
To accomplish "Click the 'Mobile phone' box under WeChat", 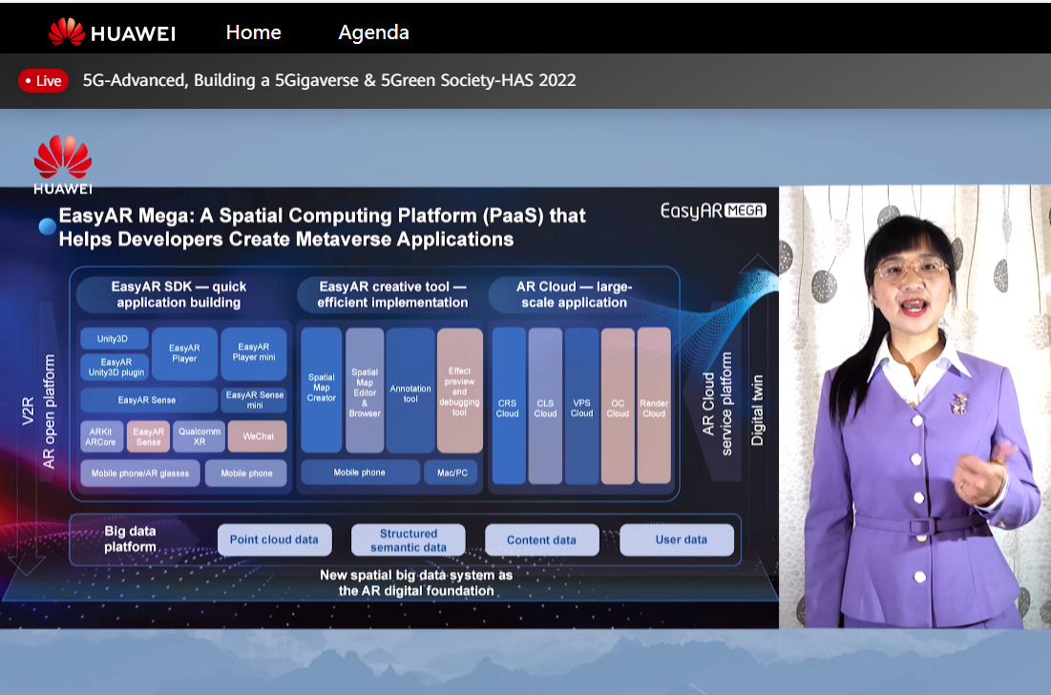I will (246, 474).
